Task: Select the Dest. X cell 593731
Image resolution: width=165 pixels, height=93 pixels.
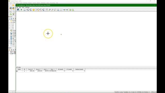Action: (x=46, y=71)
